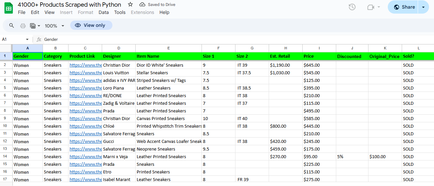434x186 pixels.
Task: Open the File menu
Action: 22,12
